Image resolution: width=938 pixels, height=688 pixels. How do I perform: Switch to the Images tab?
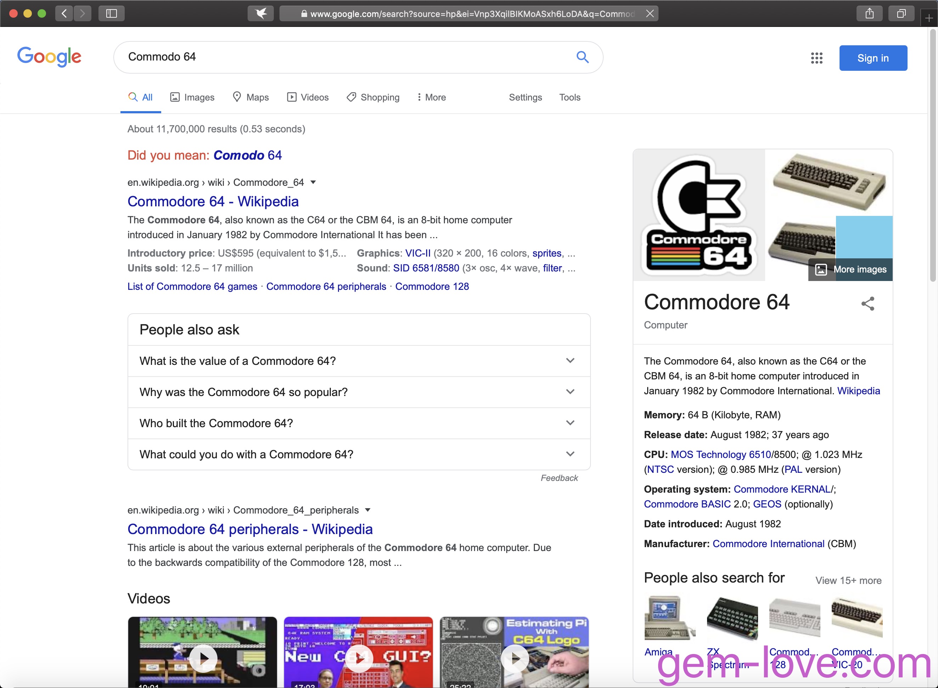[x=192, y=97]
